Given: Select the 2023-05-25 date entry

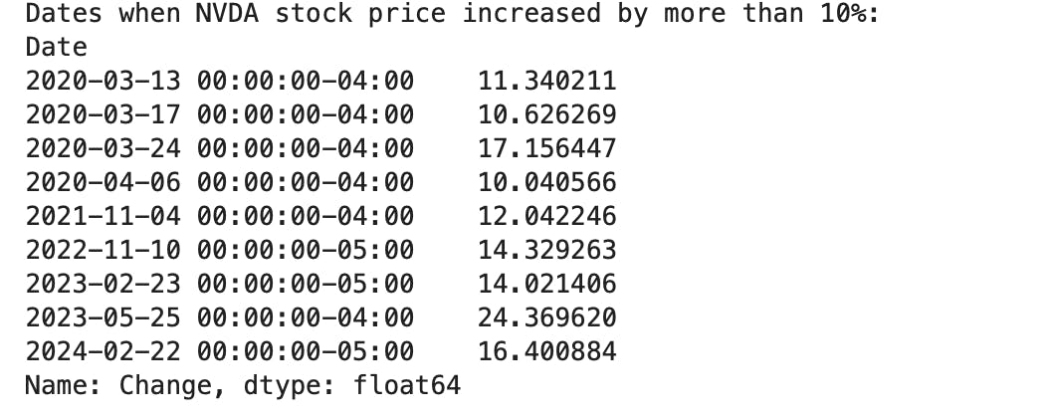Looking at the screenshot, I should 220,317.
